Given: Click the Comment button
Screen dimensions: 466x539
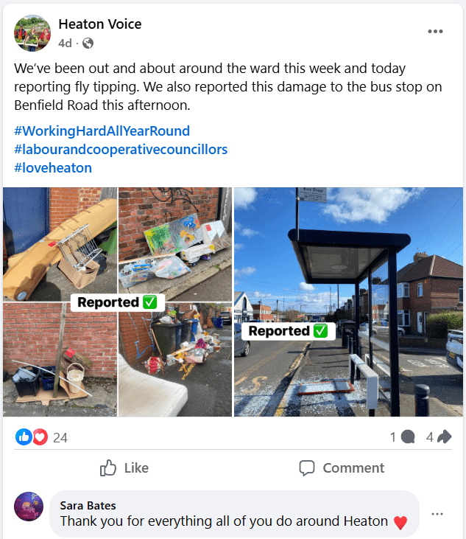Looking at the screenshot, I should [x=342, y=467].
